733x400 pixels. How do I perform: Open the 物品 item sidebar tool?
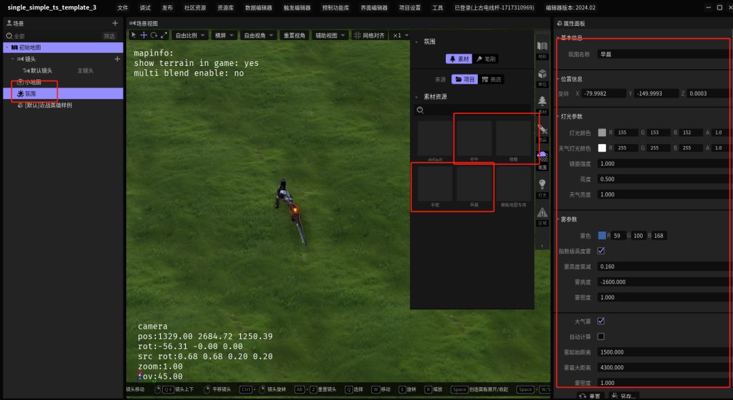542,132
